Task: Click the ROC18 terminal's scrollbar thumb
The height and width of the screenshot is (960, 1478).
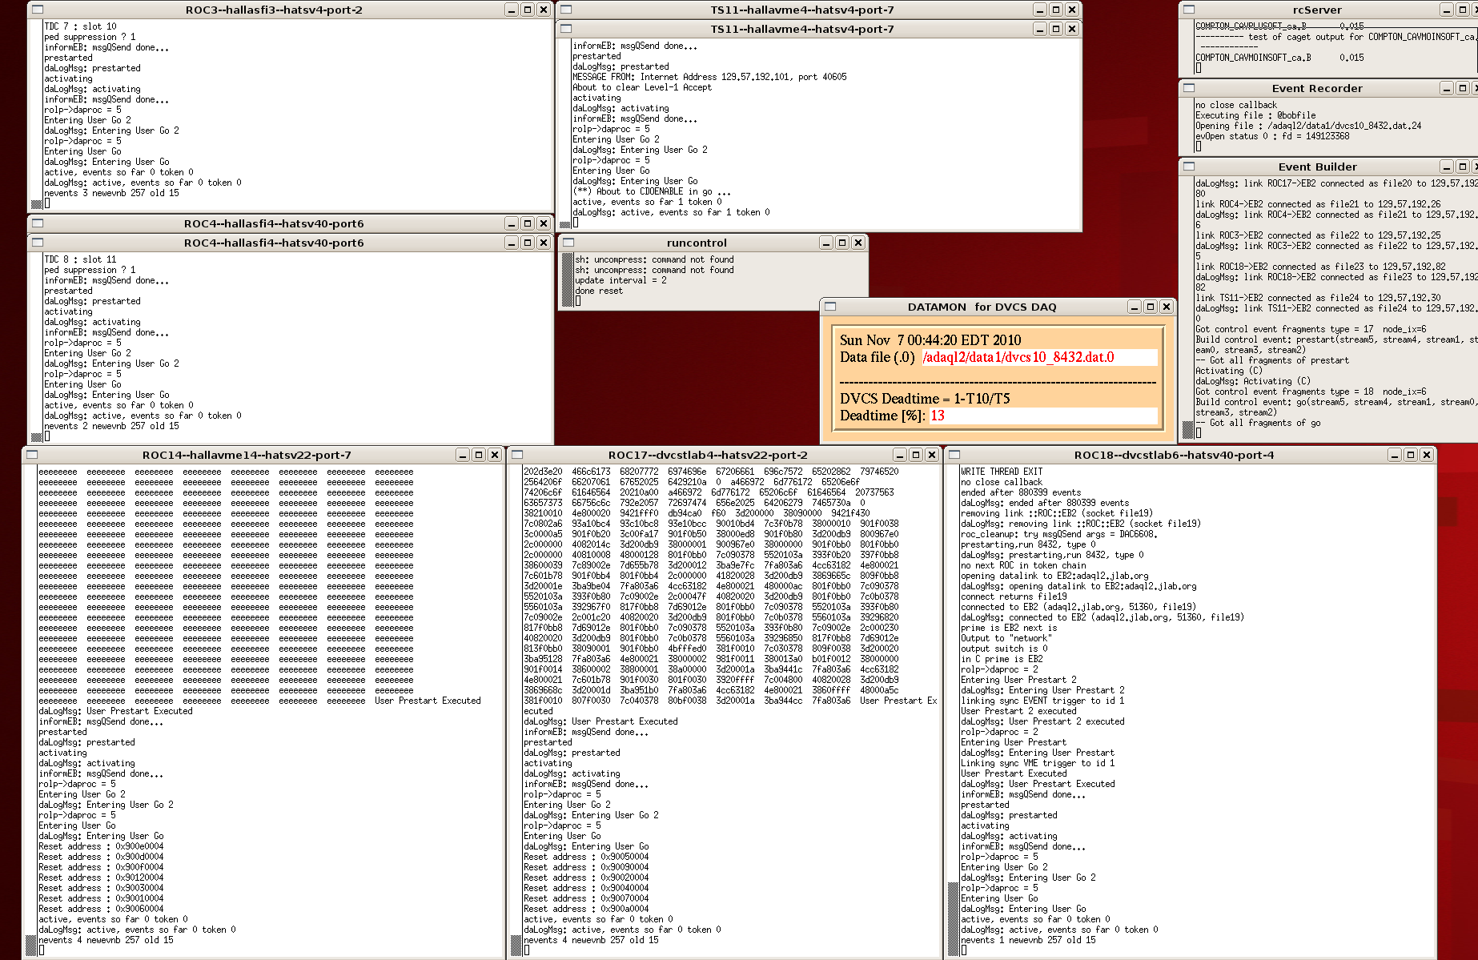Action: pyautogui.click(x=953, y=918)
